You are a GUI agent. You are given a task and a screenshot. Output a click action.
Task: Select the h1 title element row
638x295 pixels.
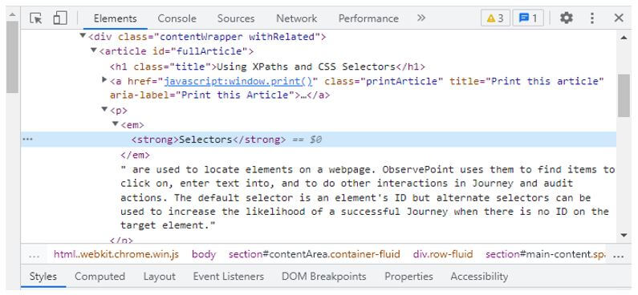click(x=267, y=67)
